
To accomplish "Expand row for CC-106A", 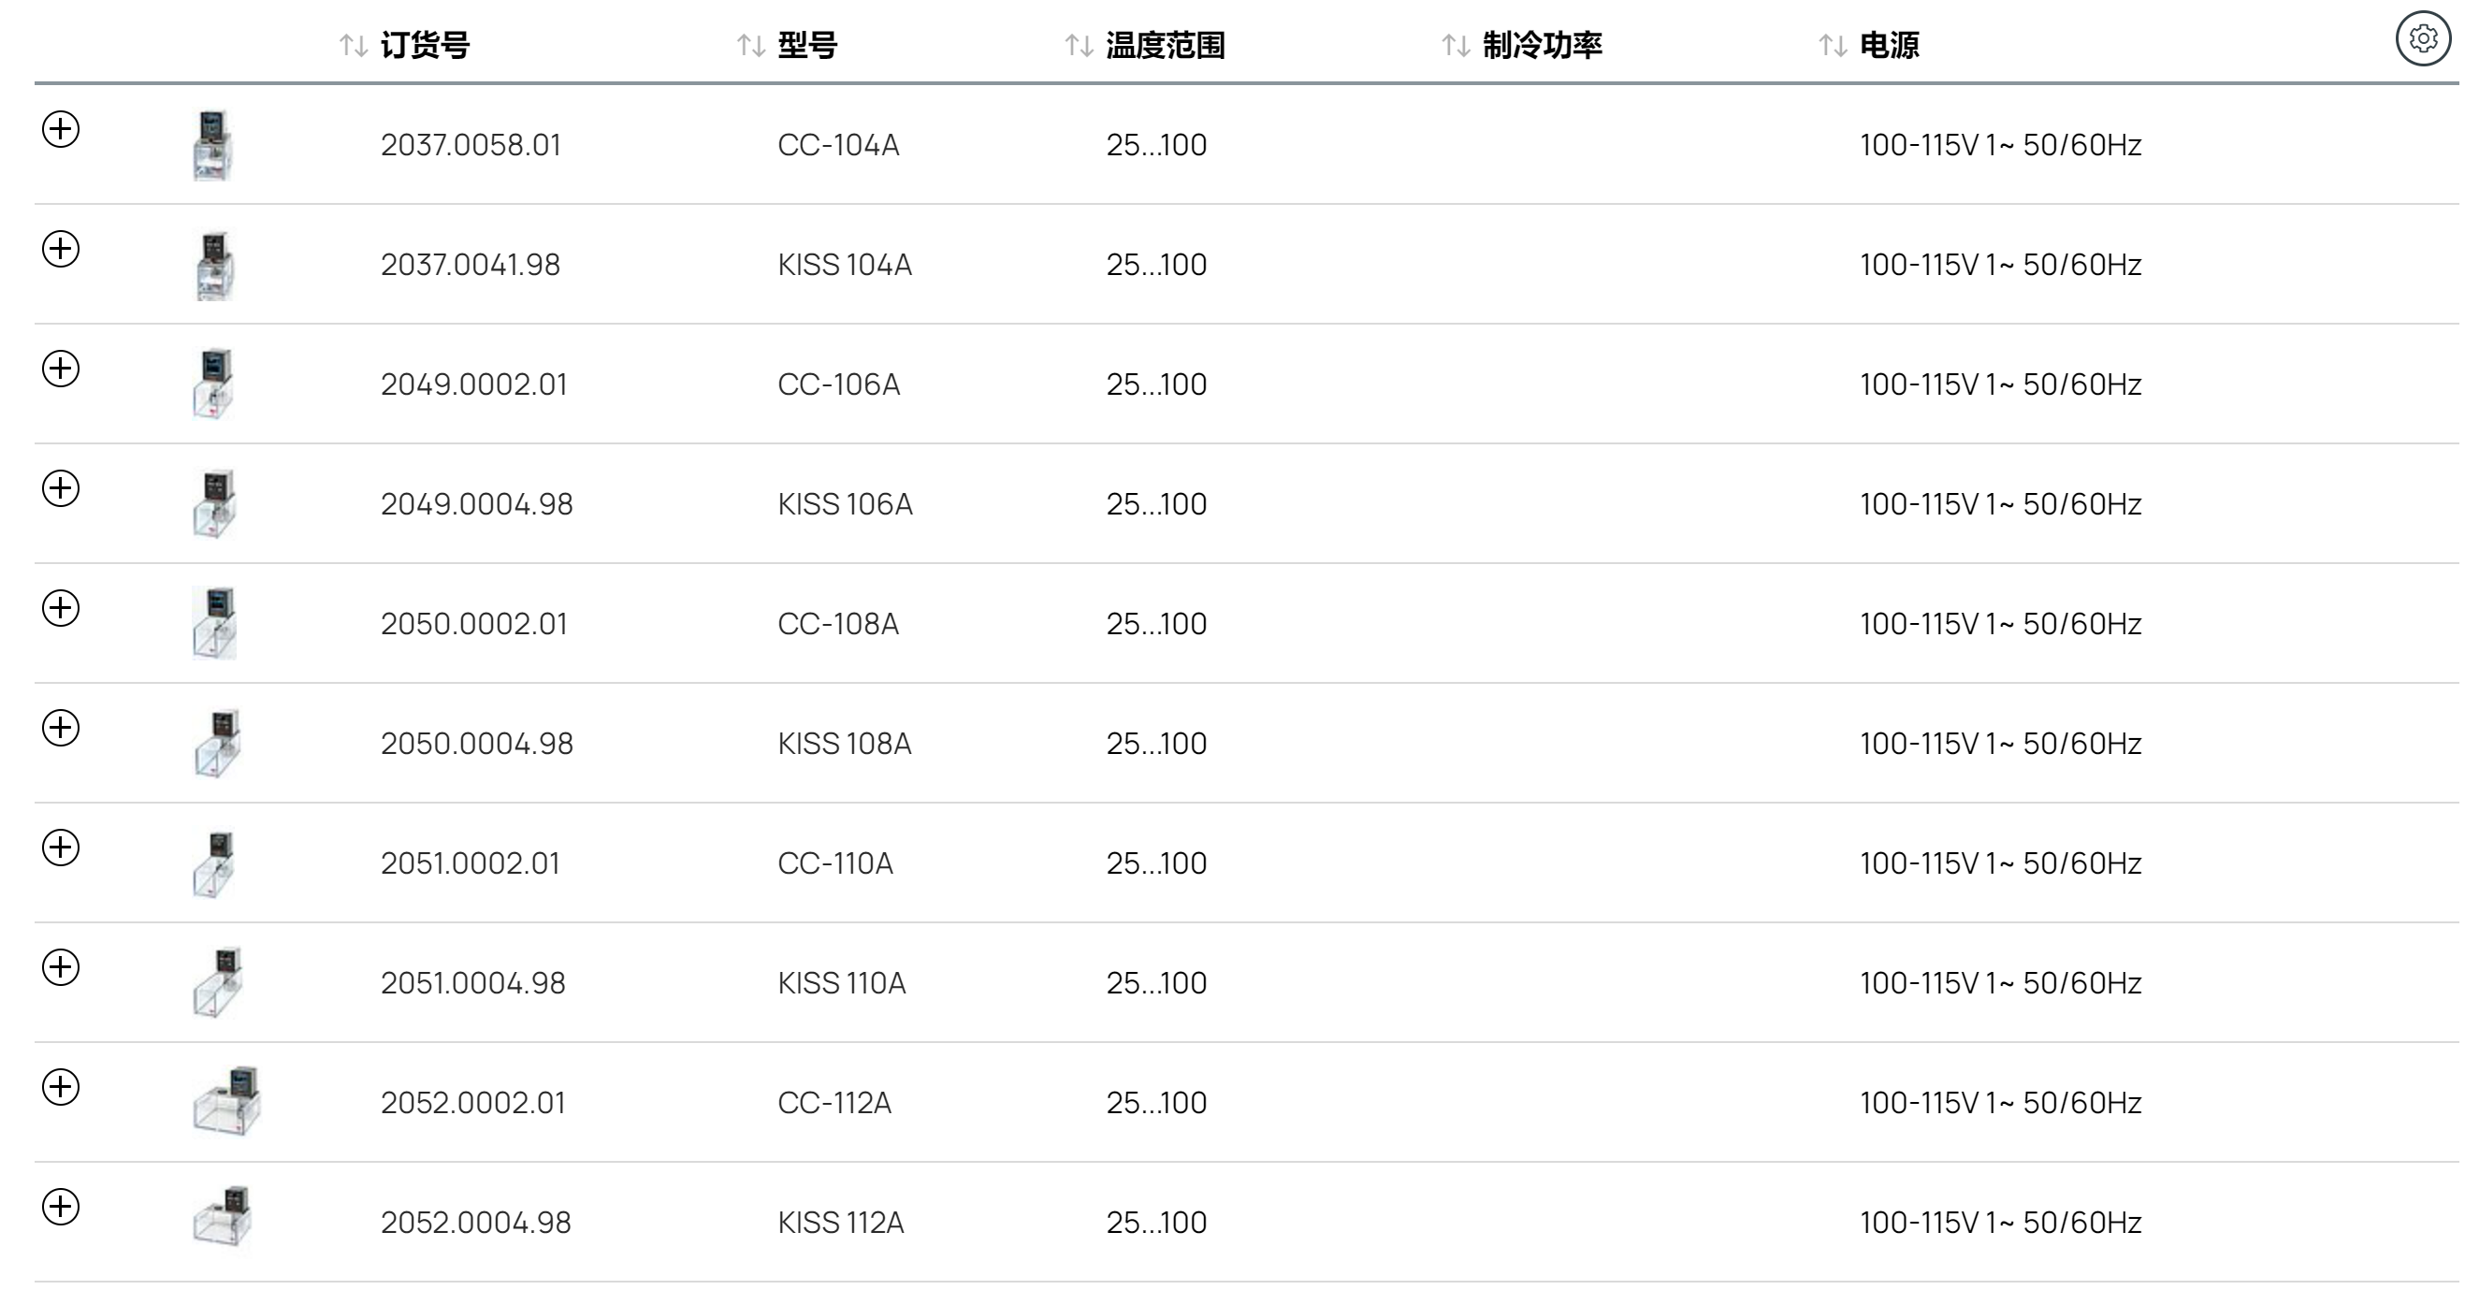I will click(x=60, y=369).
